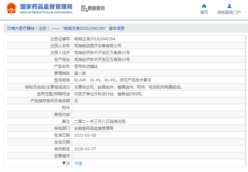
Task: Click the 产品储存条件及有效期 label
Action: click(50, 101)
